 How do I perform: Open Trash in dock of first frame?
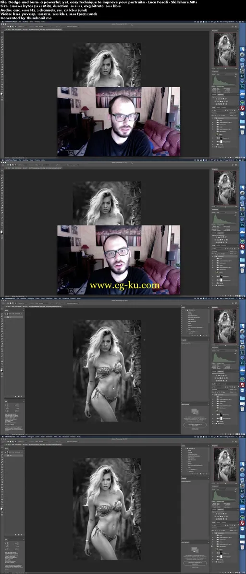(x=242, y=132)
